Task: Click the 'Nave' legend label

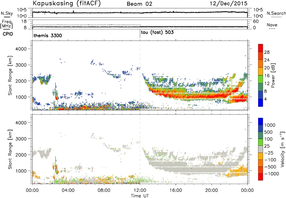Action: (272, 25)
